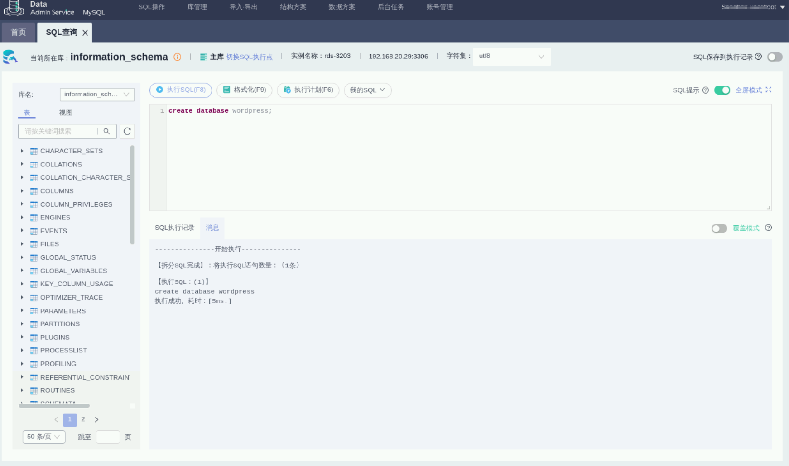This screenshot has height=466, width=789.
Task: Open the 库管理 menu
Action: pos(197,7)
